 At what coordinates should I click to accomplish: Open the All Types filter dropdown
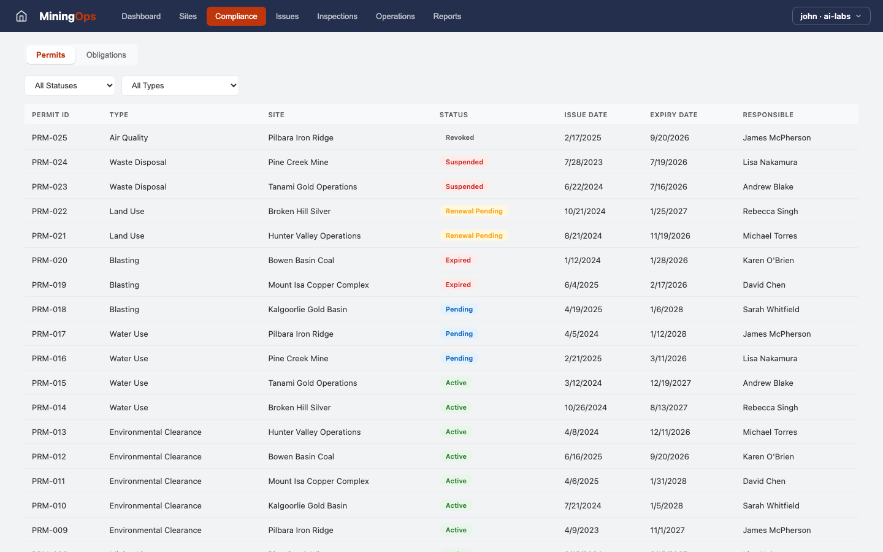click(x=180, y=85)
